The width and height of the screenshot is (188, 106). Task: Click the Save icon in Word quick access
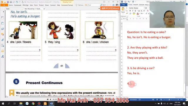pyautogui.click(x=125, y=2)
